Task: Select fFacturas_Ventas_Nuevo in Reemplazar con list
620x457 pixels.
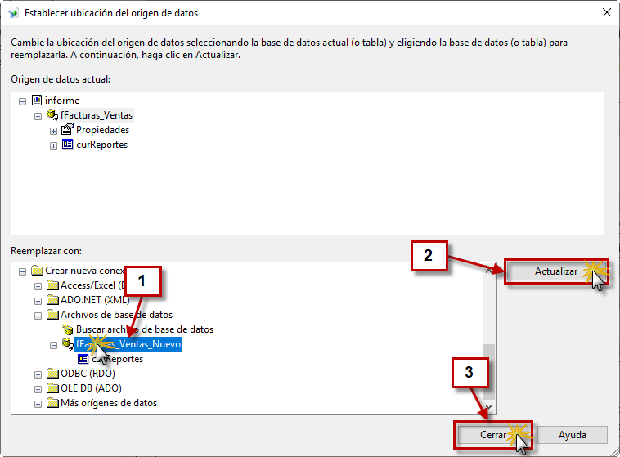Action: tap(128, 344)
